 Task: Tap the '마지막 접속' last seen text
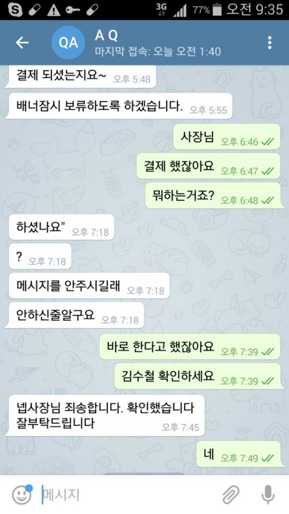click(158, 52)
